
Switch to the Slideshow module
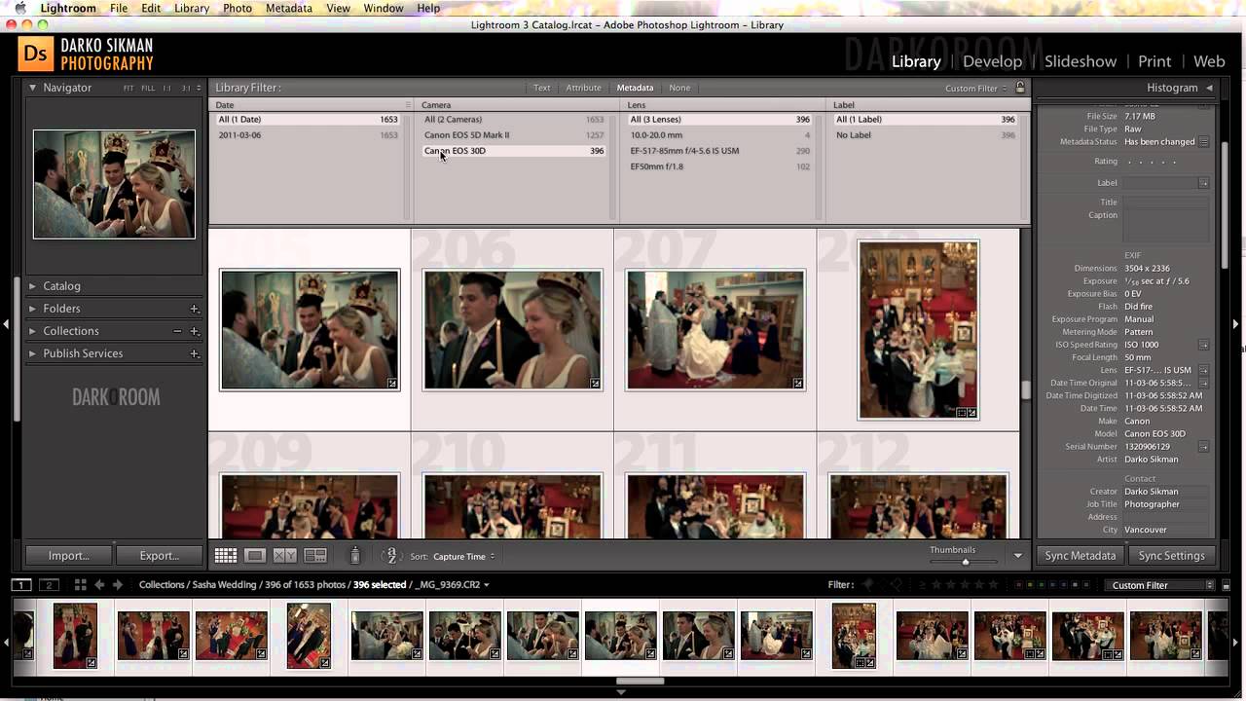coord(1081,61)
